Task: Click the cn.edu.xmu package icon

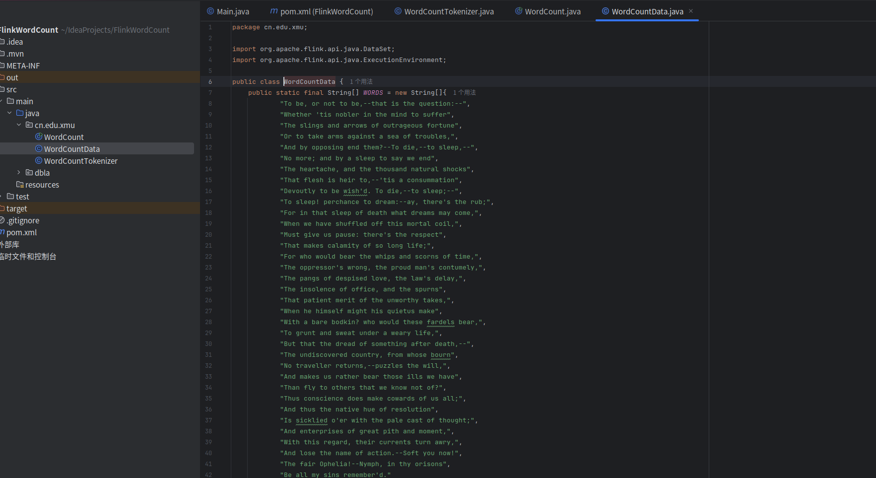Action: click(29, 125)
